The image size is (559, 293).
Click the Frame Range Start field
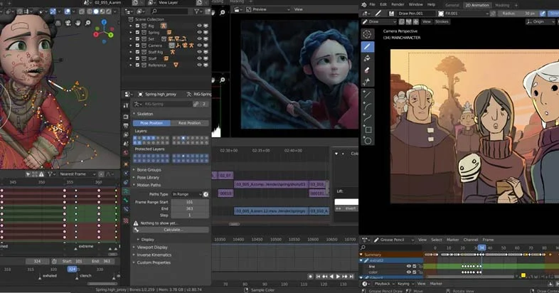tap(190, 202)
